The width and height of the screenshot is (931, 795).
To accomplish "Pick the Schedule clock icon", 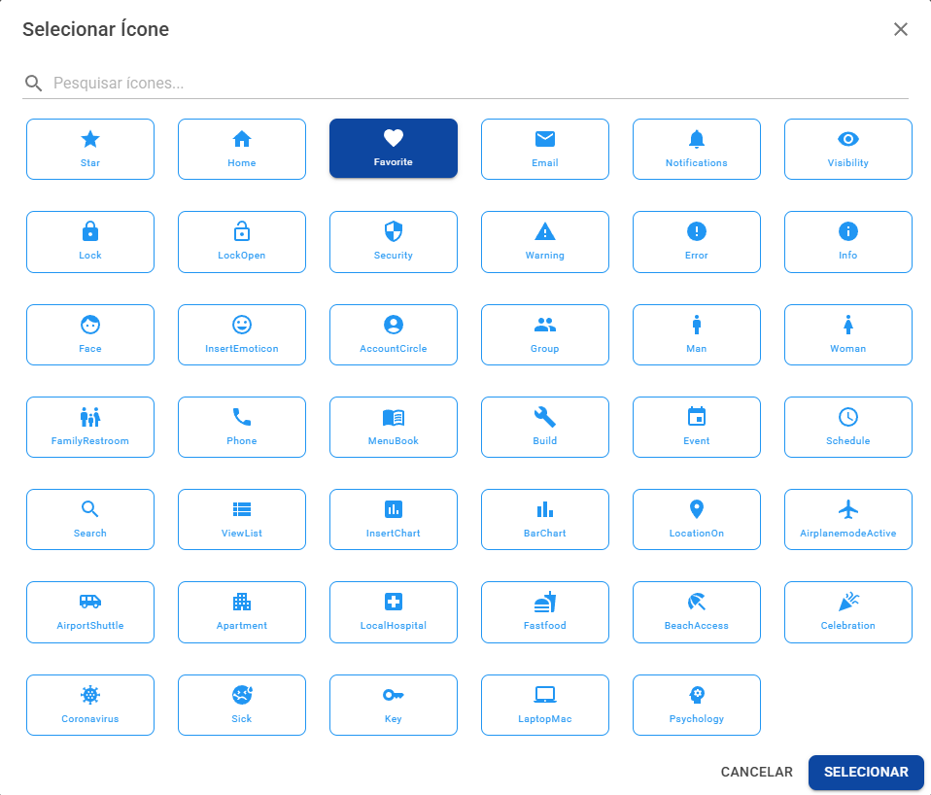I will [847, 427].
